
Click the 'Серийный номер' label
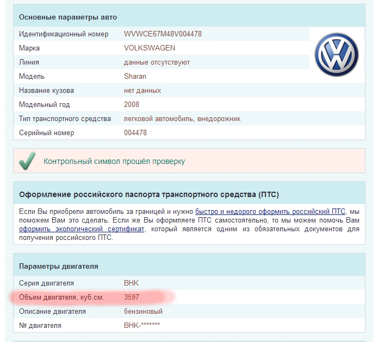(x=47, y=133)
